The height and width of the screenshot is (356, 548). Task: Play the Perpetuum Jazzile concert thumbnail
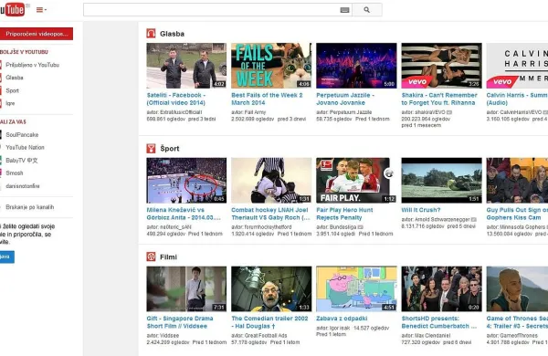point(356,66)
